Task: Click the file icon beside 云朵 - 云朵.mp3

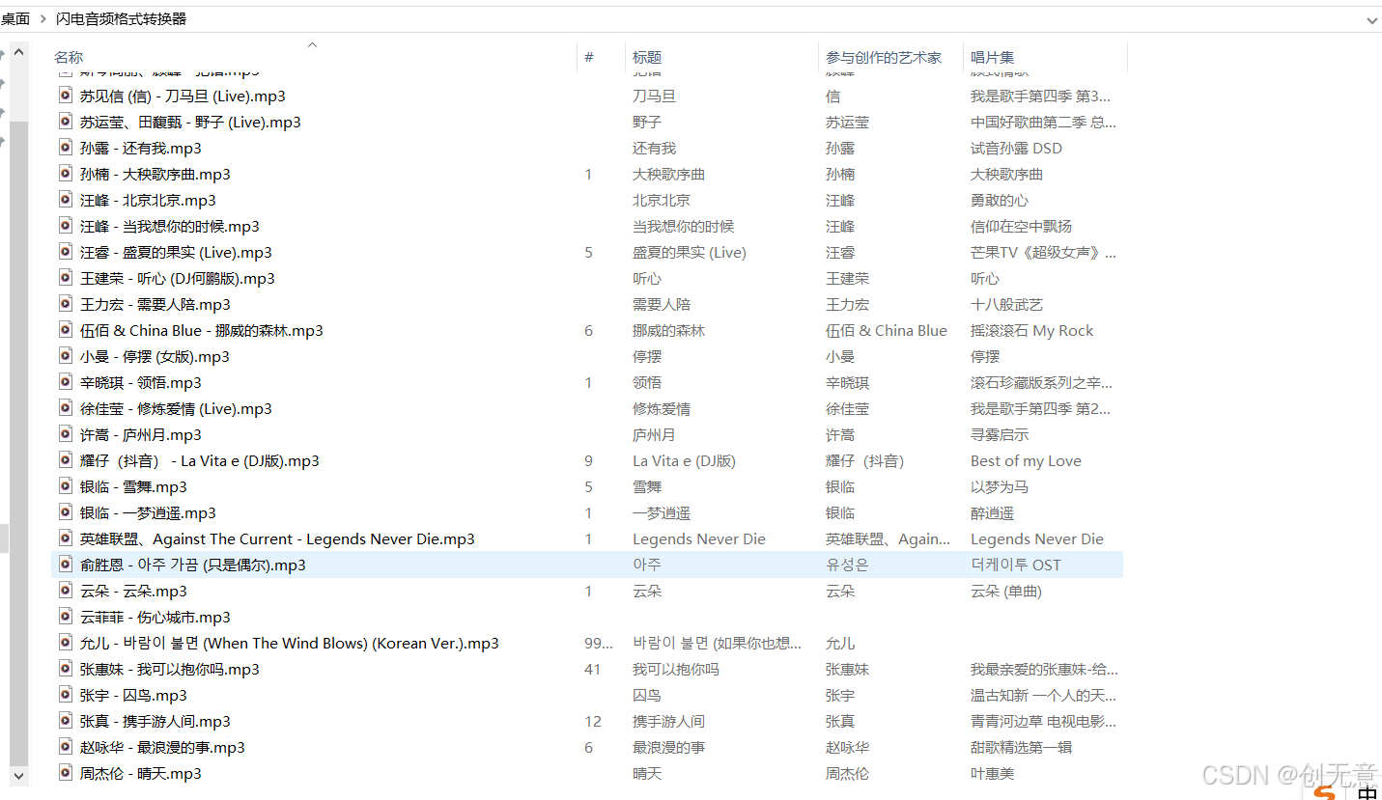Action: click(x=66, y=591)
